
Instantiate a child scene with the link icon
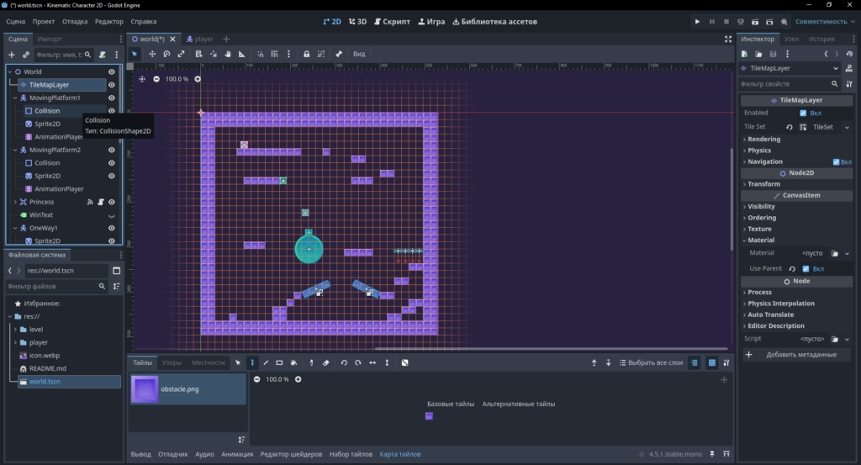(x=25, y=55)
